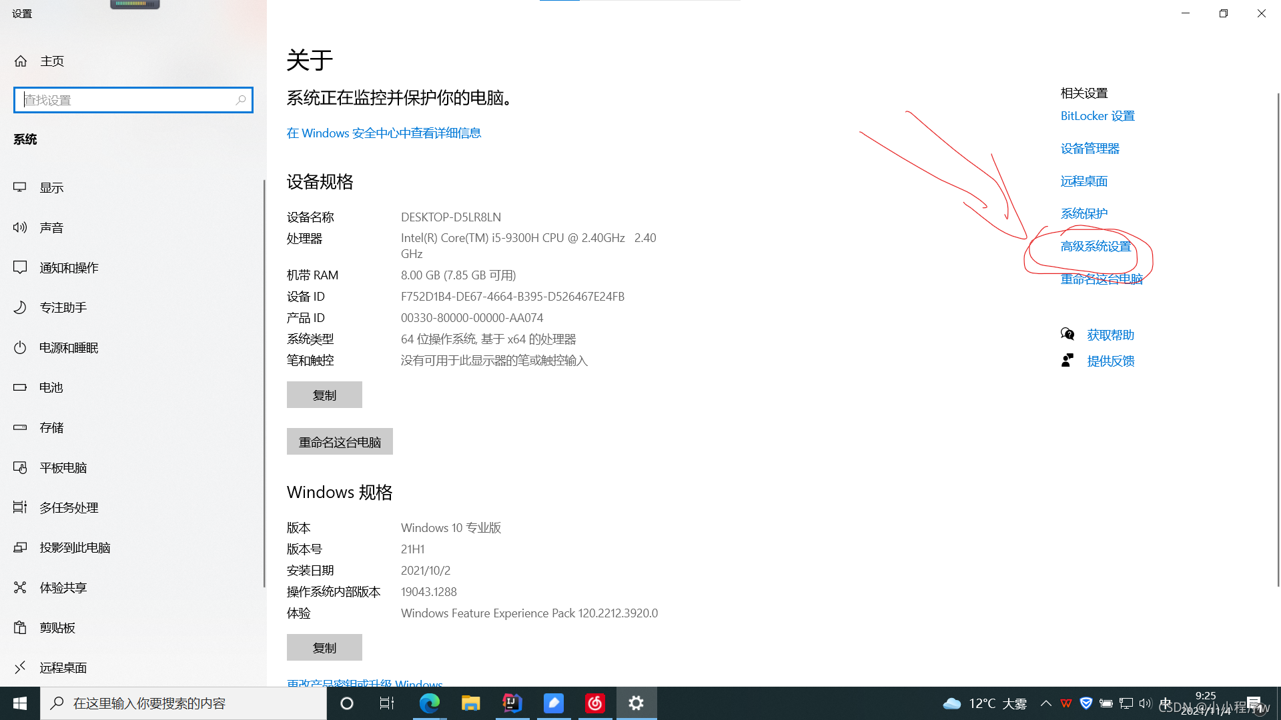Viewport: 1281px width, 720px height.
Task: Select Storage (存储) in sidebar menu
Action: [51, 428]
